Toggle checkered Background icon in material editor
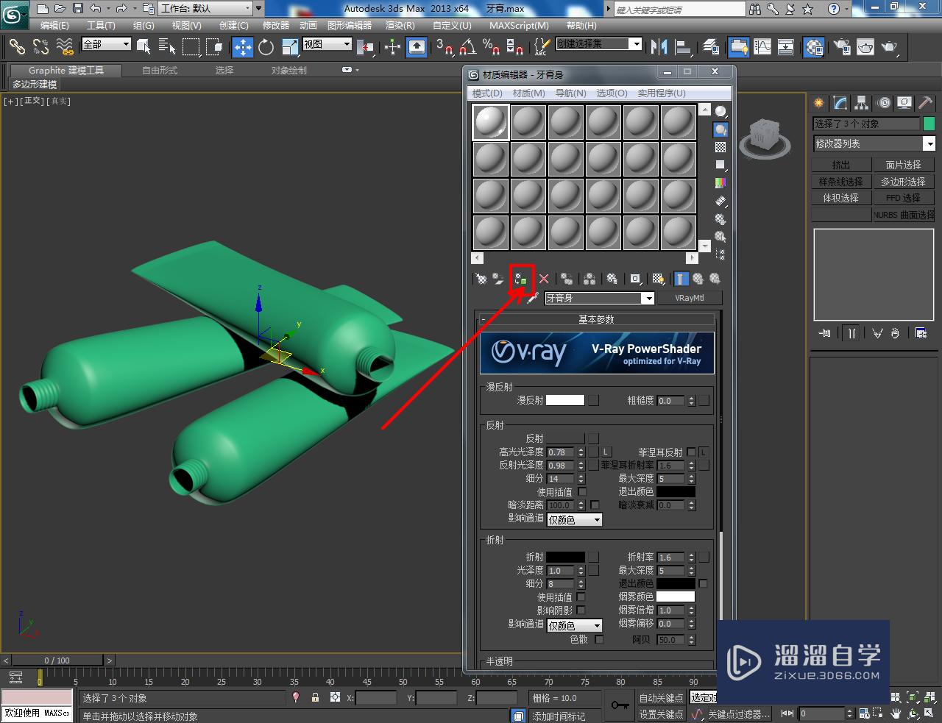942x723 pixels. 720,147
